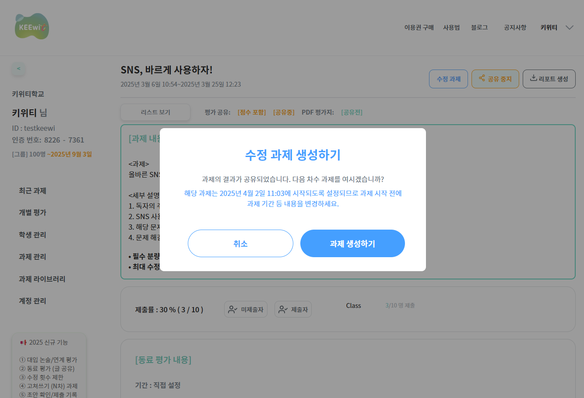Click the PDF 평가지: label

coord(317,112)
